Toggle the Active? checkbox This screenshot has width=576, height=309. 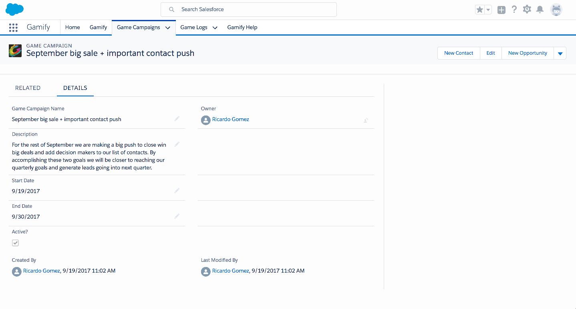click(16, 243)
